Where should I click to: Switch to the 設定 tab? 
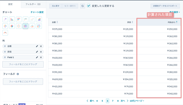[10, 4]
